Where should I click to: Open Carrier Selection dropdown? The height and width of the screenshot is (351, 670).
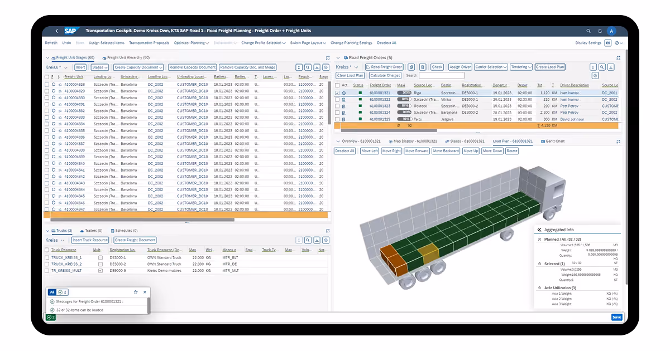pyautogui.click(x=491, y=67)
